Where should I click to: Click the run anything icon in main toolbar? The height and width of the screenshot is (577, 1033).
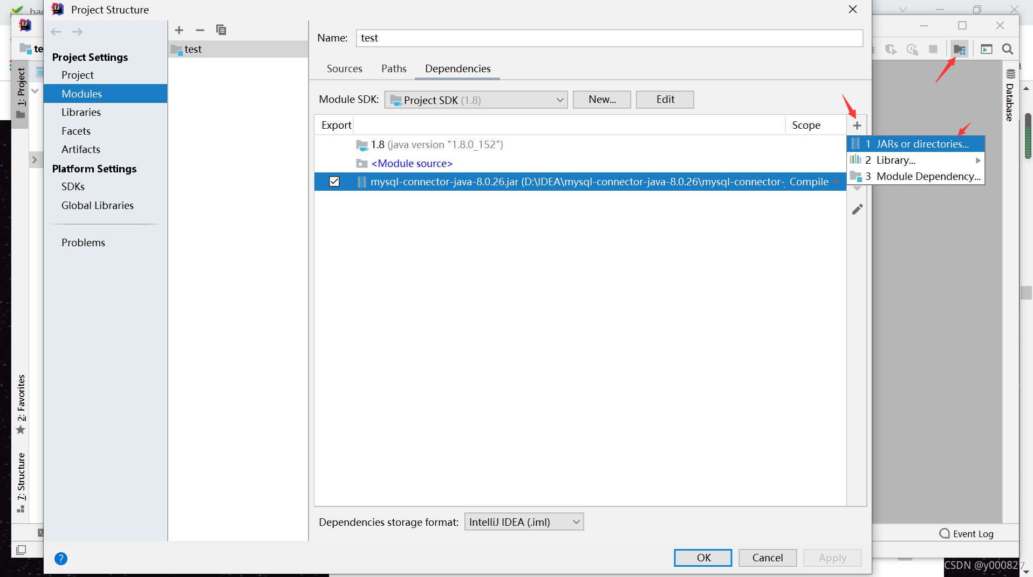[987, 49]
